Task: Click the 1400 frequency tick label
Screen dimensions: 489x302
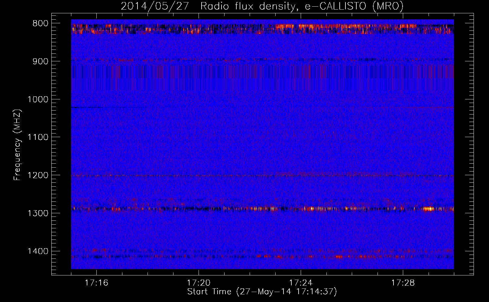Action: [38, 251]
